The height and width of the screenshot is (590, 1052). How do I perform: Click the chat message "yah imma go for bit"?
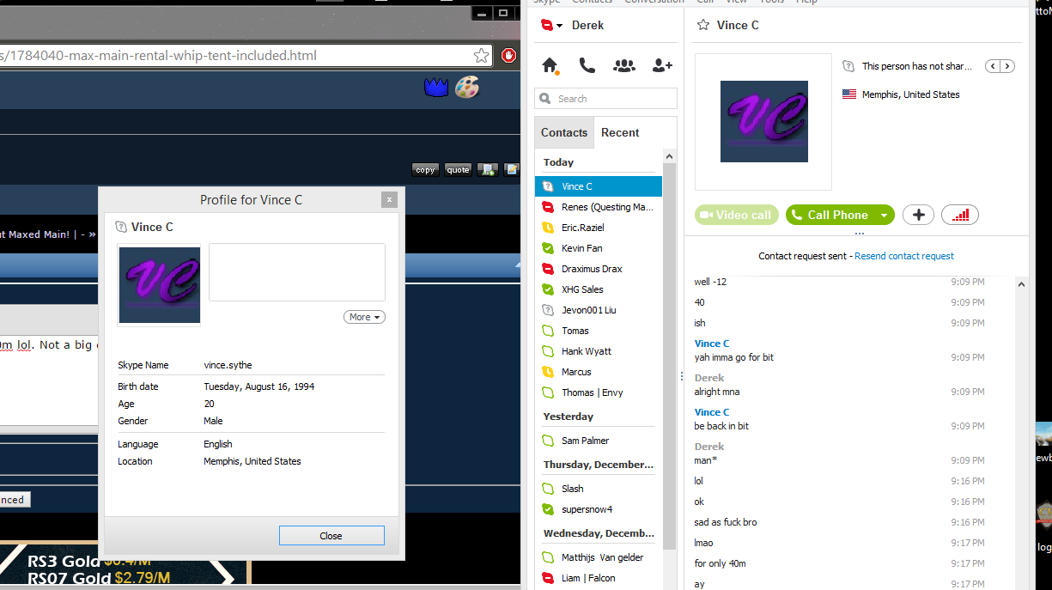pos(734,357)
